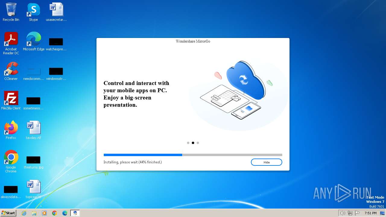Launch FileZilla Client shortcut
The width and height of the screenshot is (386, 217).
tap(11, 100)
